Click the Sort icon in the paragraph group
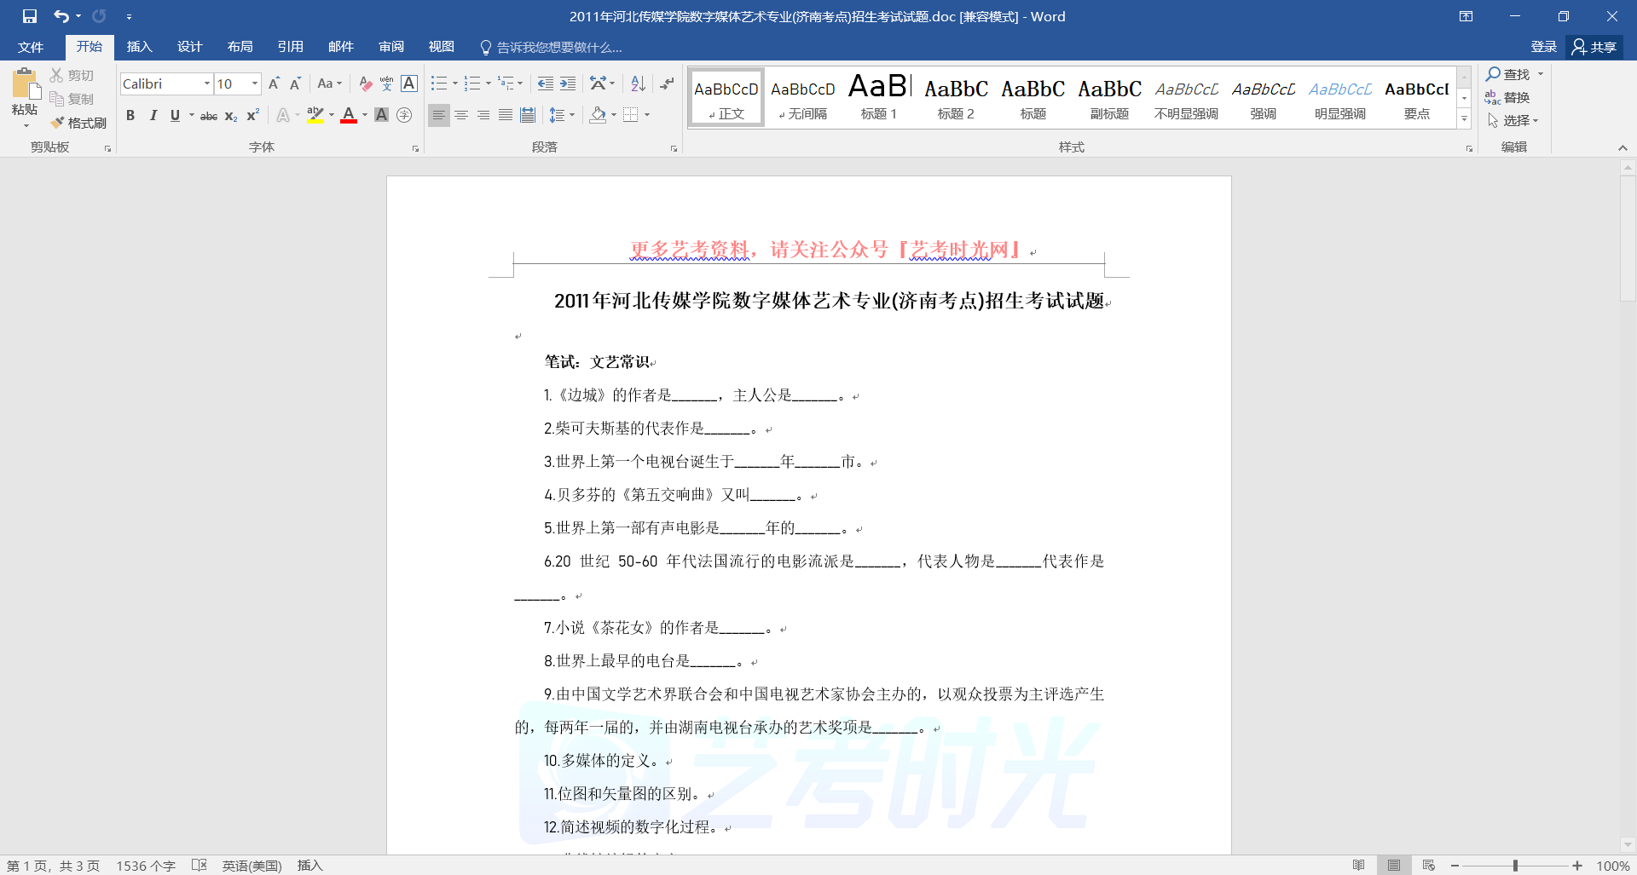The image size is (1637, 875). click(638, 83)
